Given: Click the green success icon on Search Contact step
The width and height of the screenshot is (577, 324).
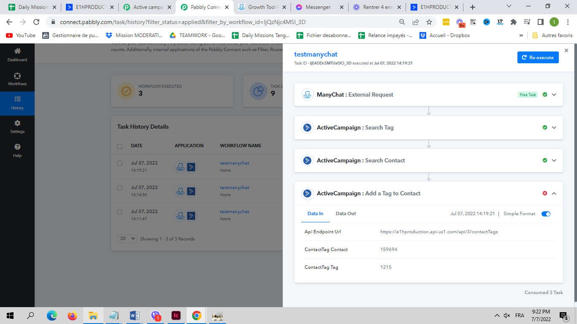Looking at the screenshot, I should pos(545,160).
